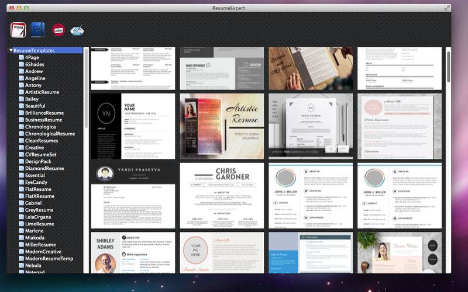Select the Essential folder
Screen dimensions: 468x292
[x=32, y=175]
